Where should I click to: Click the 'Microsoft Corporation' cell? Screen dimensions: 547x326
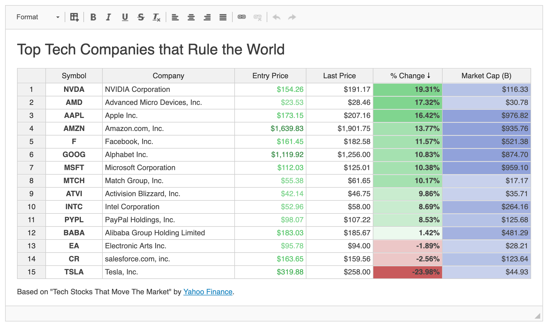(x=169, y=168)
